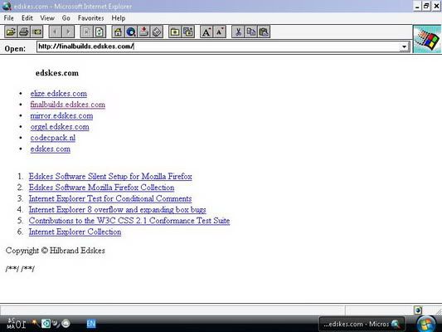Open the Edit menu
The width and height of the screenshot is (442, 332).
click(27, 18)
